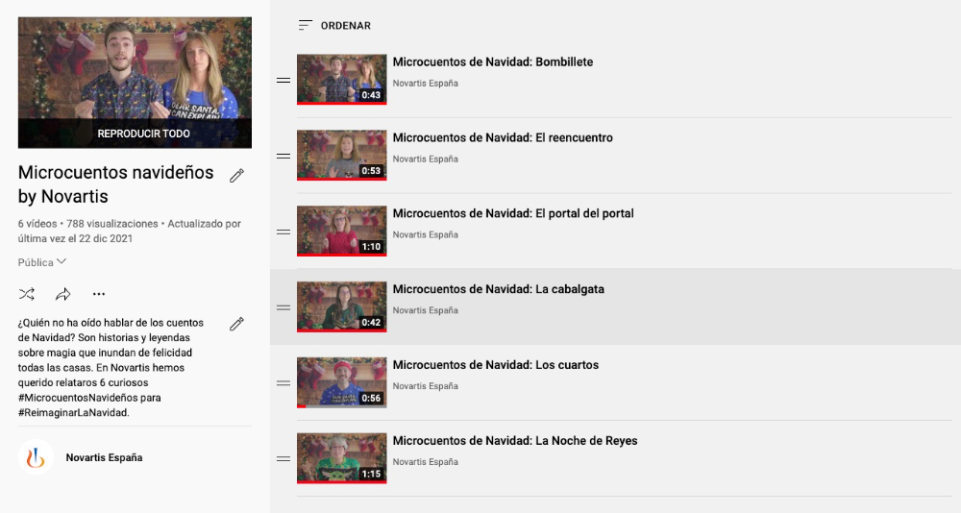Edit playlist description with pencil icon

237,324
